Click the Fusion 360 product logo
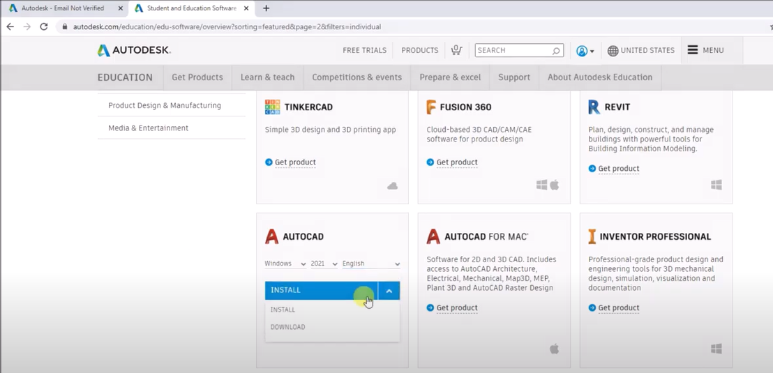 click(431, 107)
